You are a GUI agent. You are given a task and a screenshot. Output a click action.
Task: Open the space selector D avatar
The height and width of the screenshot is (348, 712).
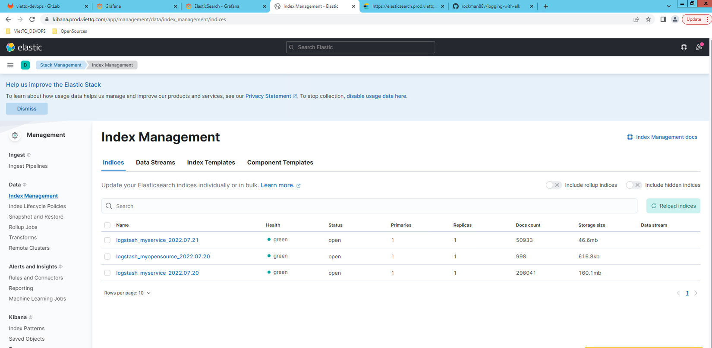(x=25, y=65)
